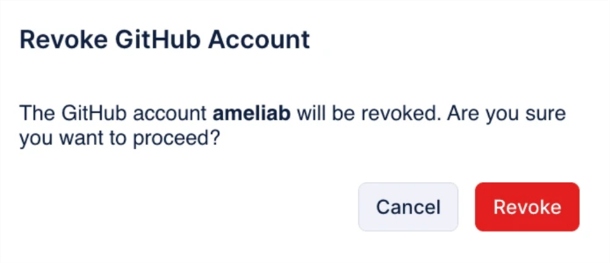Hit the red button right of Cancel
The width and height of the screenshot is (610, 263).
click(526, 207)
